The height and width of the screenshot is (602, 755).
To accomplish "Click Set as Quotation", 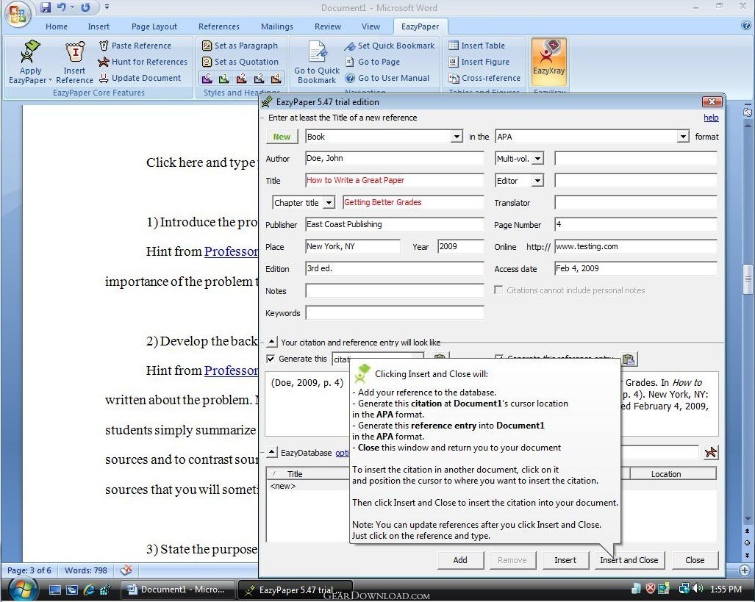I will 240,62.
